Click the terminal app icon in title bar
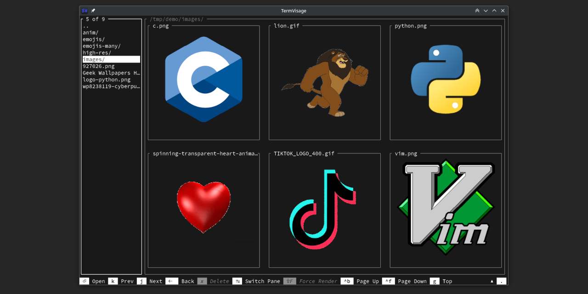The height and width of the screenshot is (294, 588). point(85,11)
